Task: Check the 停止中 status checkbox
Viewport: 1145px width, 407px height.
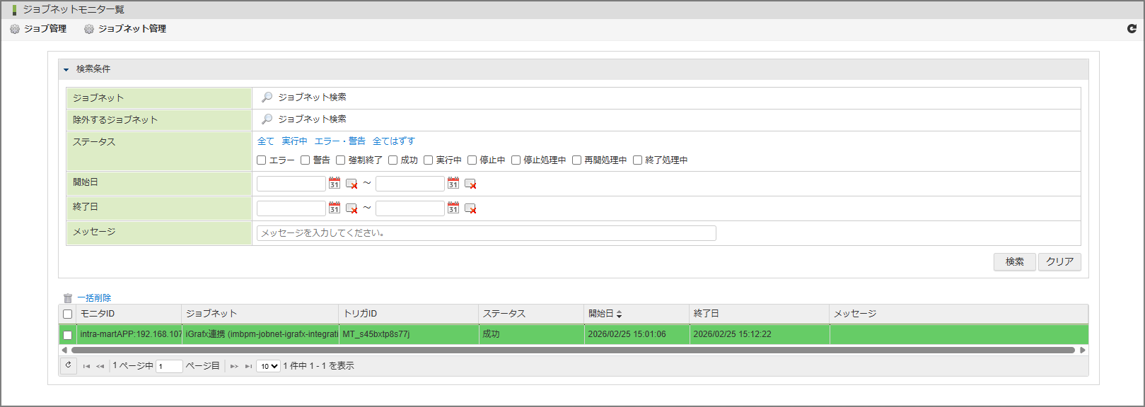Action: [472, 160]
